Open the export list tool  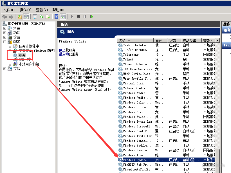pyautogui.click(x=48, y=16)
